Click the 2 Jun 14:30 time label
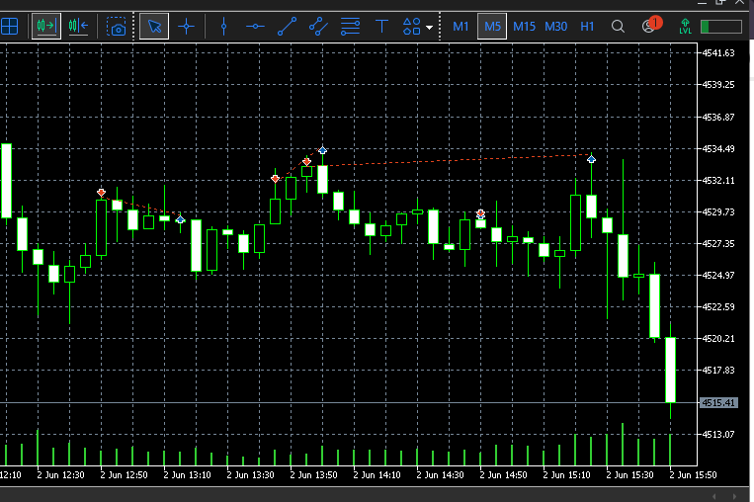Viewport: 754px width, 502px height. [440, 475]
